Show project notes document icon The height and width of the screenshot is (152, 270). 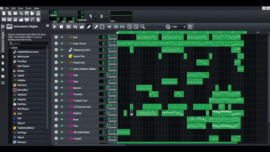coord(38,20)
